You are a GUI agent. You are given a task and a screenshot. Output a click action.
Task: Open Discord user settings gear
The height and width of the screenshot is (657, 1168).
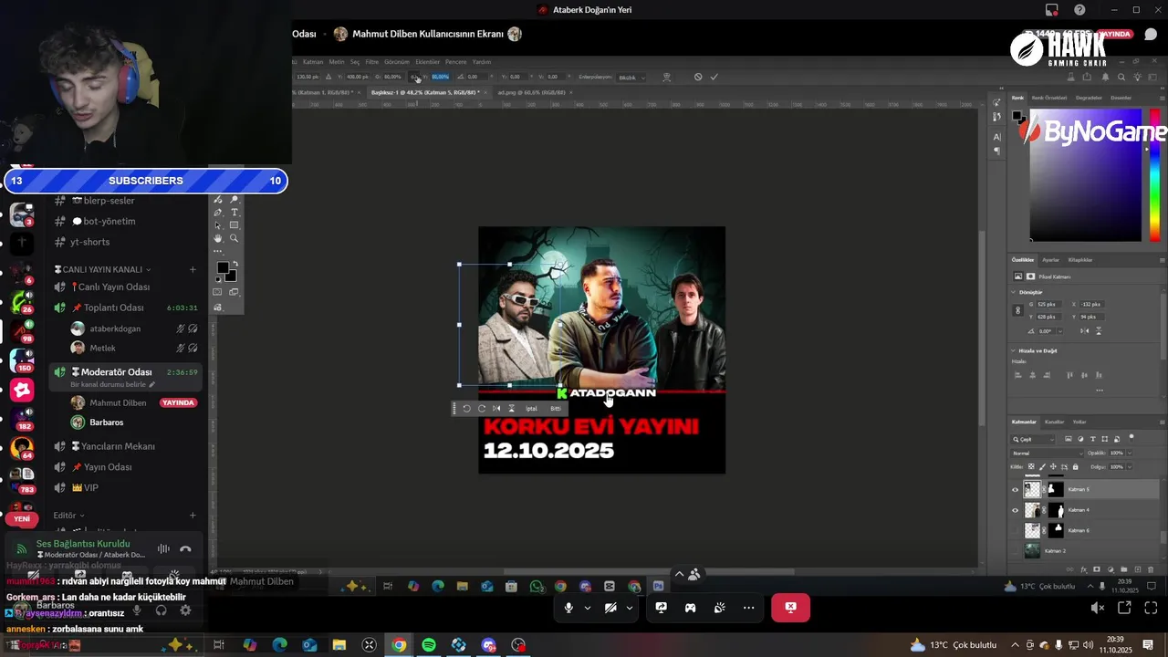pyautogui.click(x=185, y=610)
